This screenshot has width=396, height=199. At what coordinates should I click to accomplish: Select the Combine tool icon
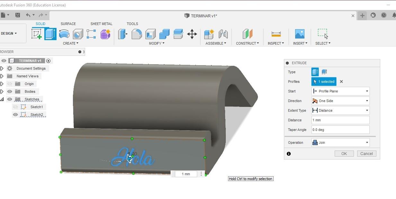click(164, 34)
